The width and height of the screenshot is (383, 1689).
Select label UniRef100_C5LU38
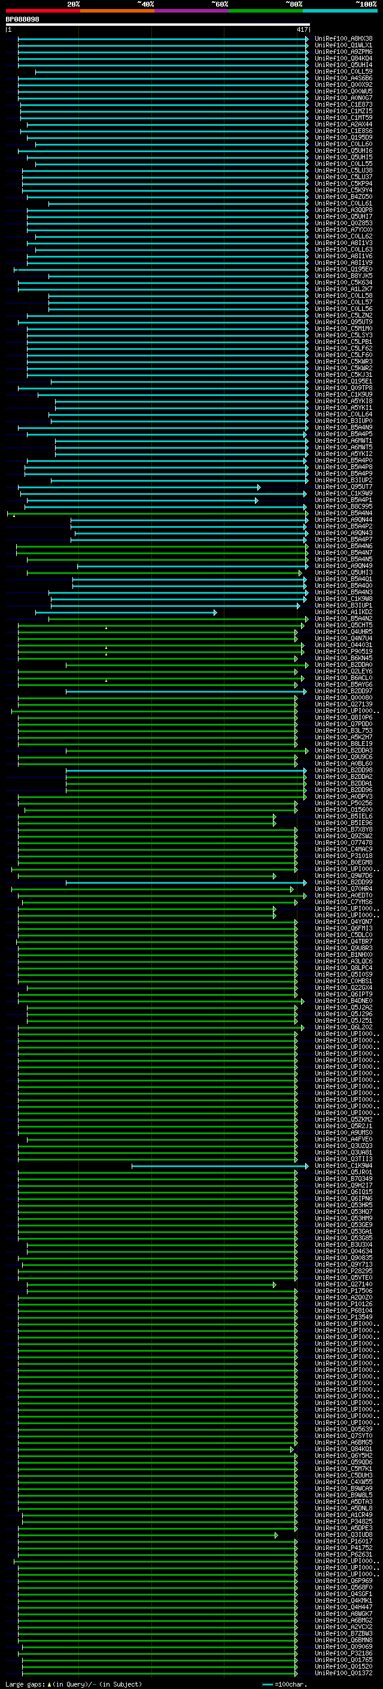344,171
